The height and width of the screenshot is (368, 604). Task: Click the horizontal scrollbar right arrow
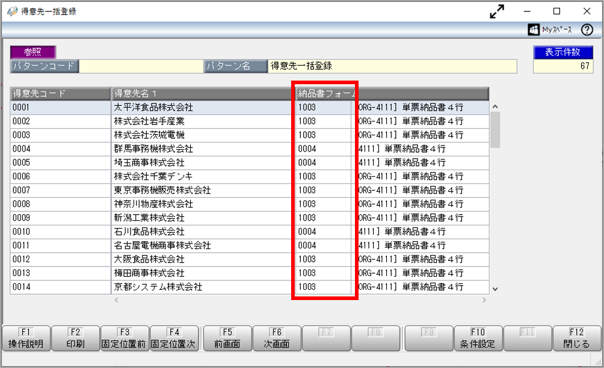click(484, 300)
